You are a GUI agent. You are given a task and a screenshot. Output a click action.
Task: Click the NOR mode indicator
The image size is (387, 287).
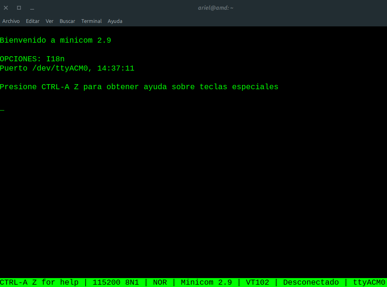[x=160, y=282]
